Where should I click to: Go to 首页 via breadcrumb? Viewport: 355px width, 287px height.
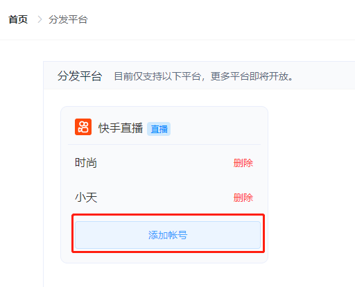[18, 19]
